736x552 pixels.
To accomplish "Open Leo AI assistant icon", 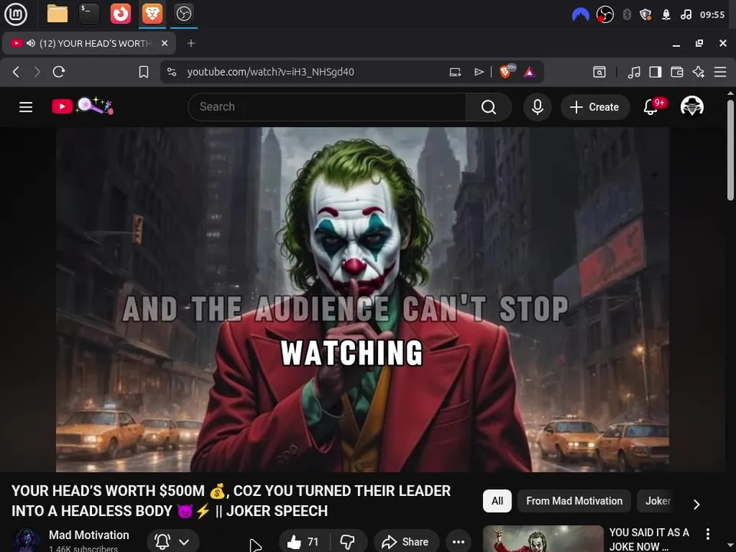I will click(698, 72).
